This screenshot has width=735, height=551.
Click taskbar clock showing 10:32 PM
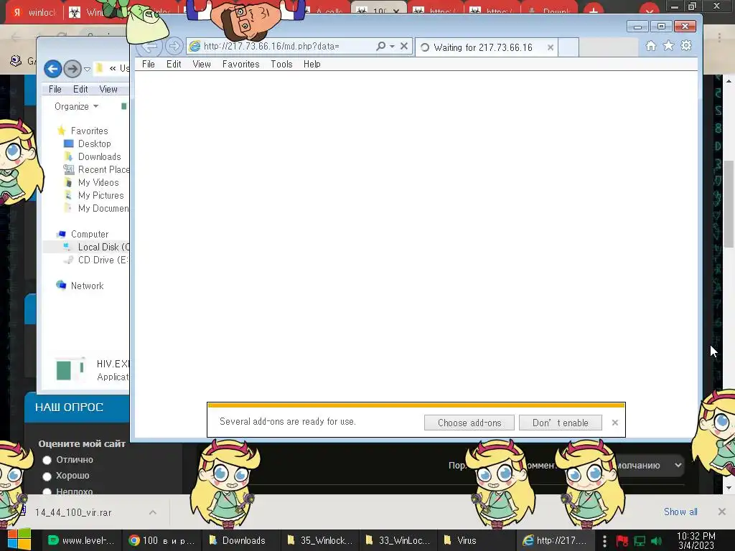pyautogui.click(x=696, y=540)
